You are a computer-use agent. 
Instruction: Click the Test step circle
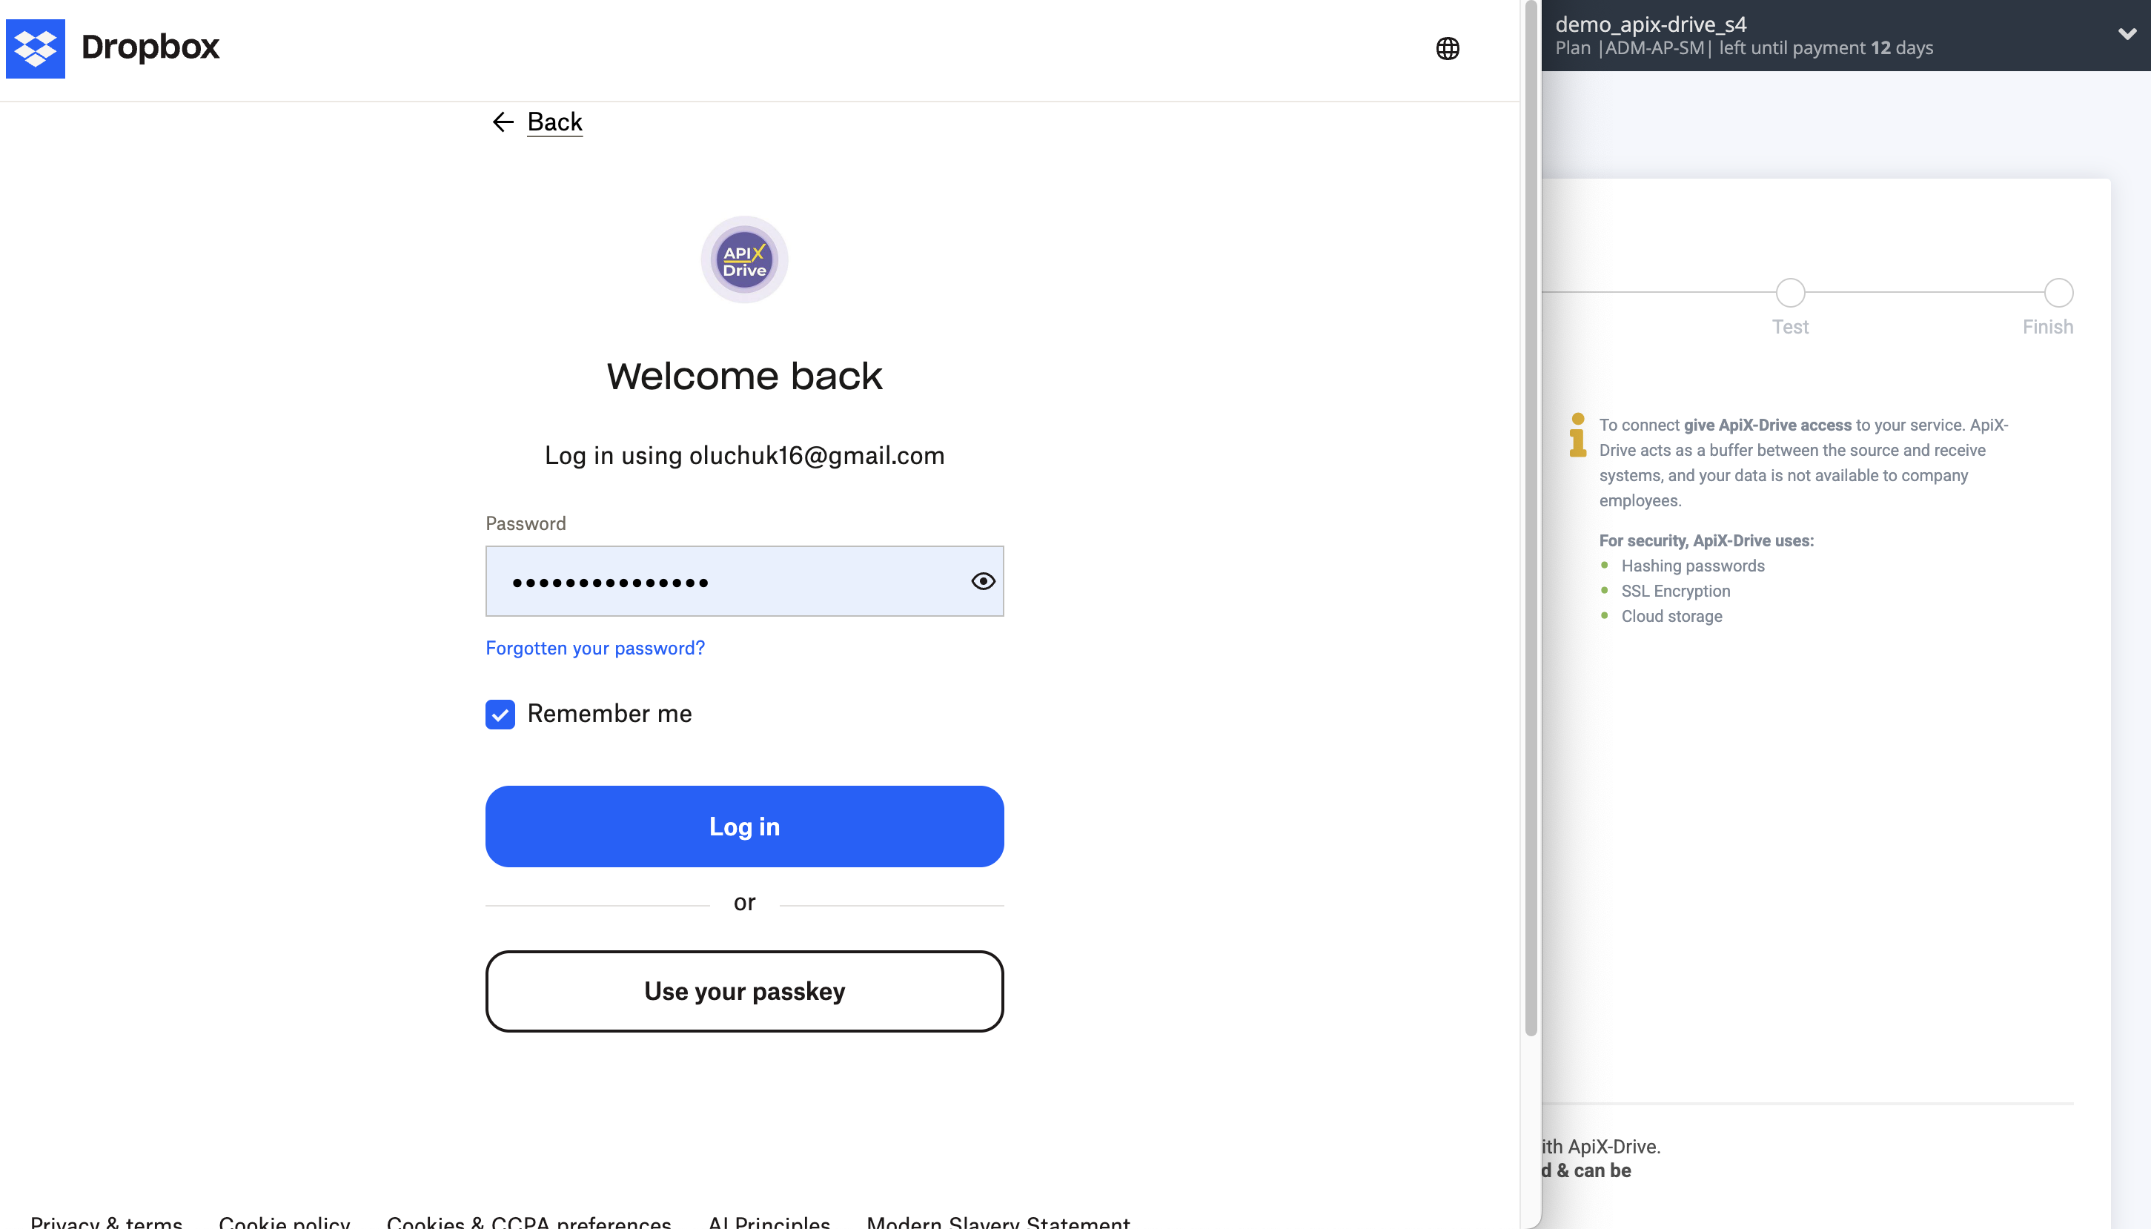[1790, 293]
